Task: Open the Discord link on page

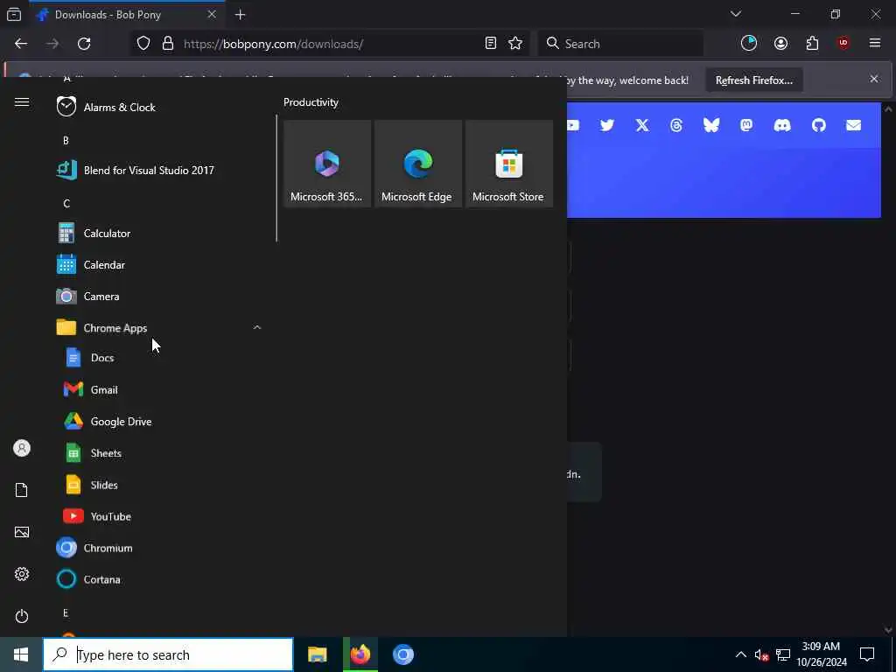Action: (781, 125)
